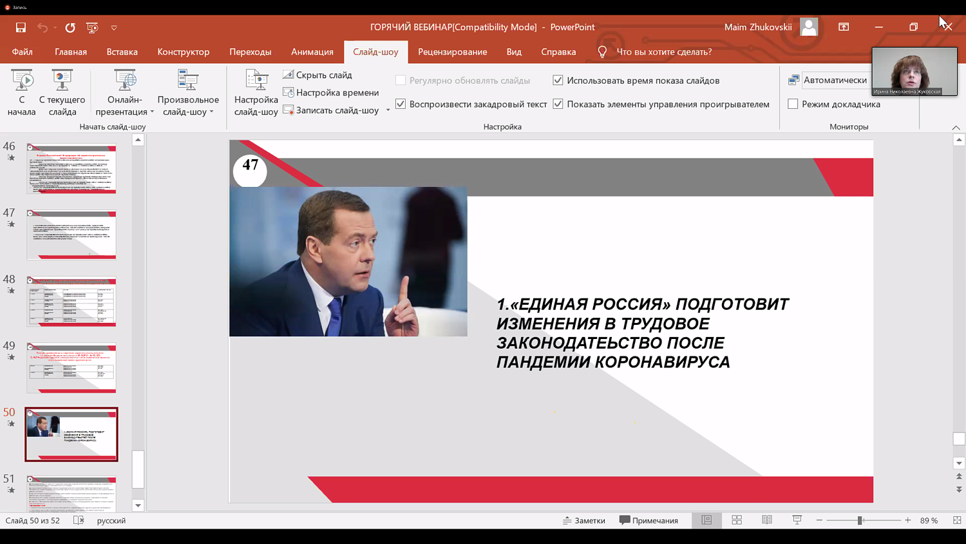Uncheck Воспроизвести закадровый текст

coord(401,104)
